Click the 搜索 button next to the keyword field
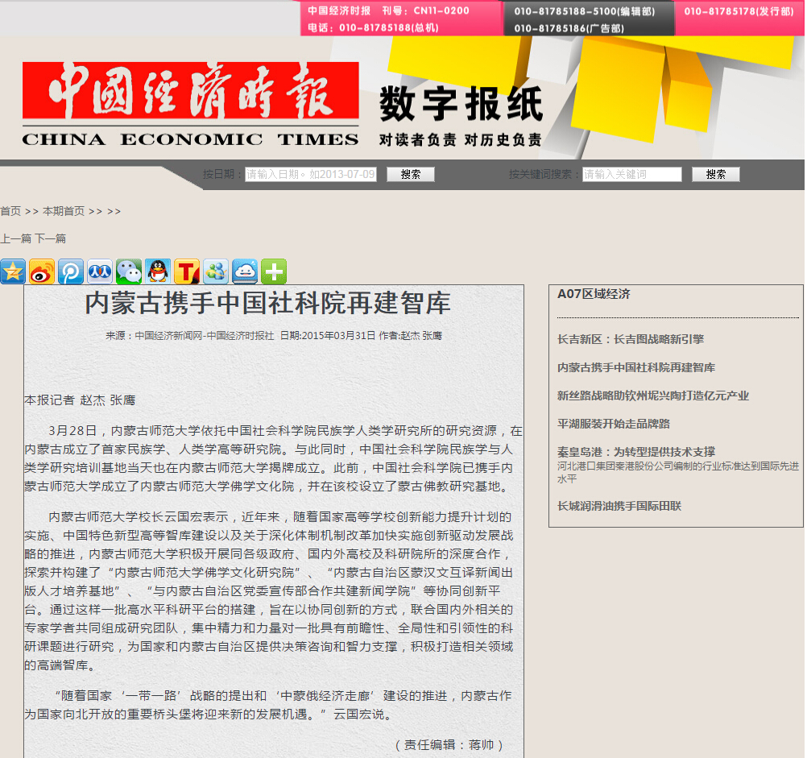 pos(716,175)
